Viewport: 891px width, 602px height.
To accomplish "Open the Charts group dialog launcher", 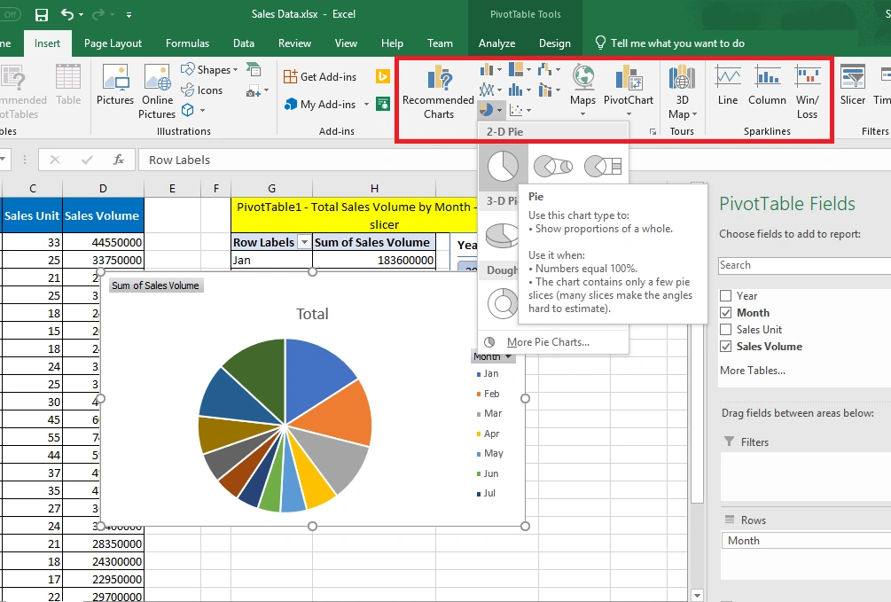I will (653, 131).
